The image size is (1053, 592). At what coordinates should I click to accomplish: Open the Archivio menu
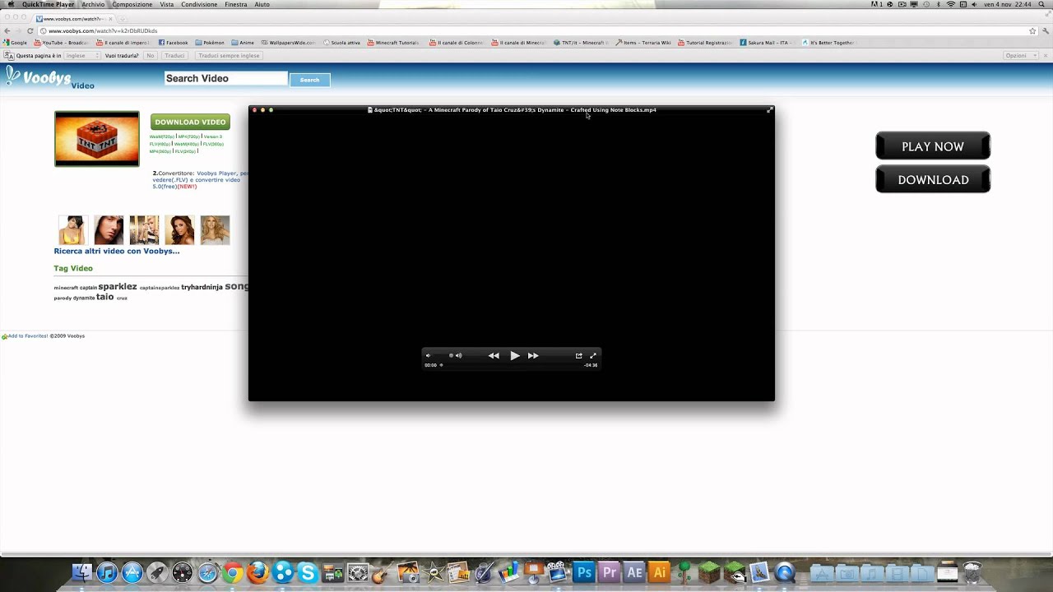93,5
